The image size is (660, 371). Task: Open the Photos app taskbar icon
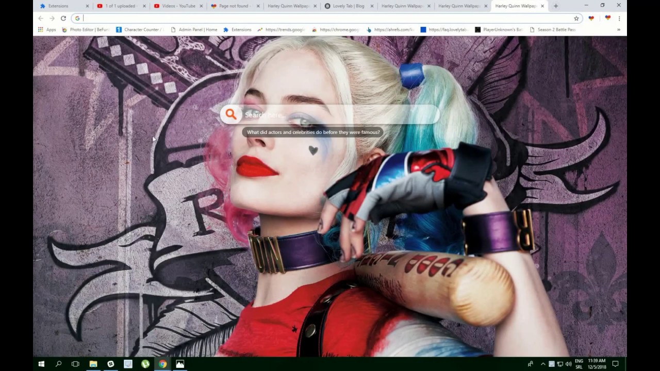pos(180,364)
